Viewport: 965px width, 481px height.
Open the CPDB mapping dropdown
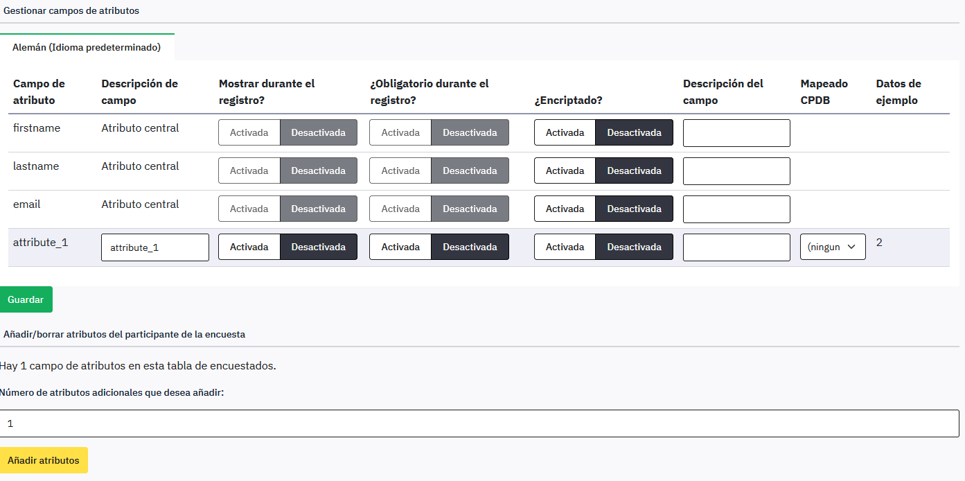tap(832, 247)
